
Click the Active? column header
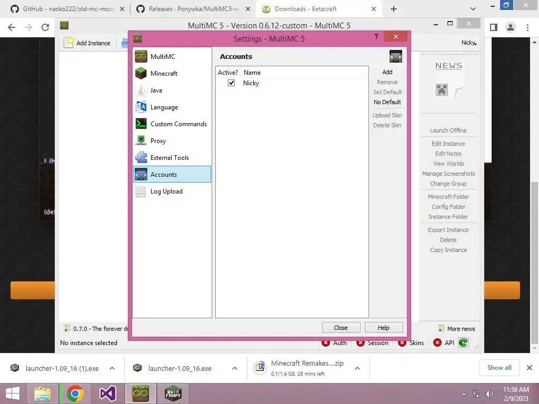tap(227, 73)
